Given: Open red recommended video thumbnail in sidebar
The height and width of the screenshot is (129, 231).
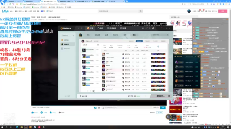Looking at the screenshot, I should point(176,110).
